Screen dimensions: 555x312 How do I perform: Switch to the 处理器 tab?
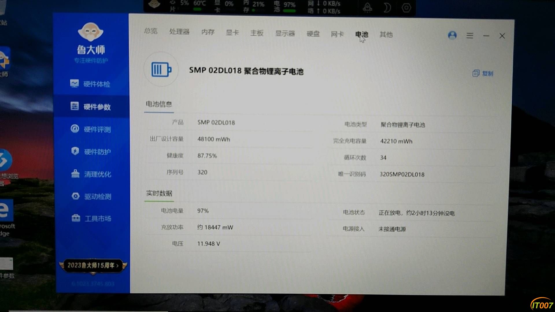pyautogui.click(x=179, y=31)
